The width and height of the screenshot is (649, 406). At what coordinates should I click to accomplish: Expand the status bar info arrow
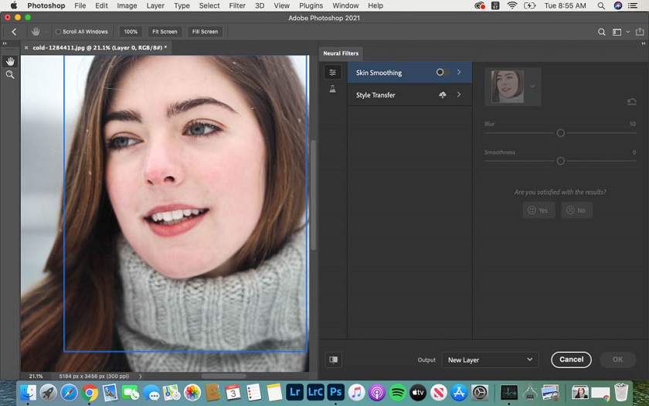tap(141, 377)
